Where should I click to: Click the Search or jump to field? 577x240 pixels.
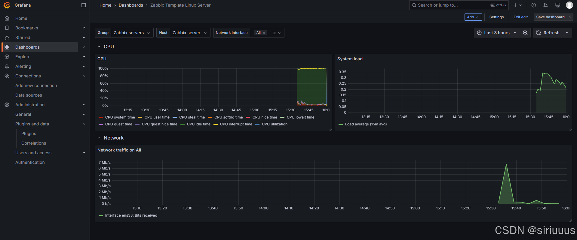[x=459, y=5]
